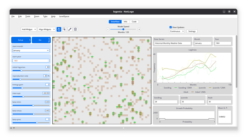Click the up arrow in bottom bar
Screen dimensions: 247x140
(11, 128)
